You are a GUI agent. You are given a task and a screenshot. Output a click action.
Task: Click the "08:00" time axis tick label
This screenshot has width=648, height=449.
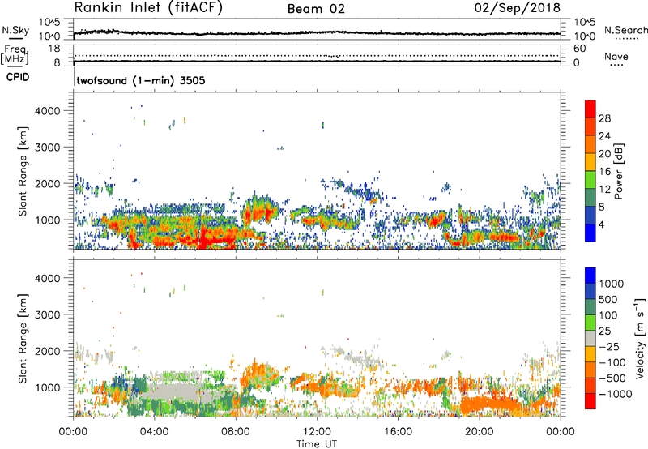click(x=236, y=432)
